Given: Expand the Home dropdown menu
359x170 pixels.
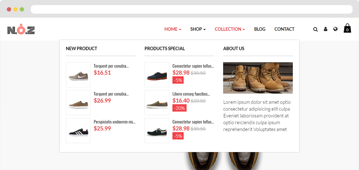Looking at the screenshot, I should 173,29.
